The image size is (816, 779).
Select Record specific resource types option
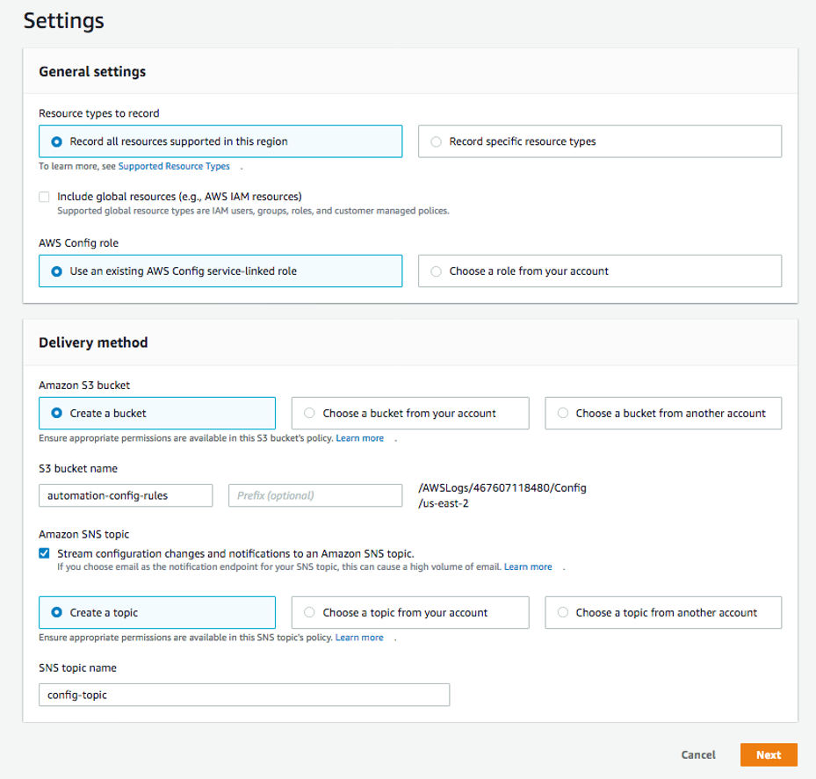(x=437, y=141)
